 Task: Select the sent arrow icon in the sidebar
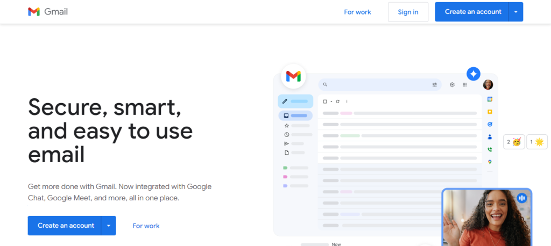(x=286, y=143)
